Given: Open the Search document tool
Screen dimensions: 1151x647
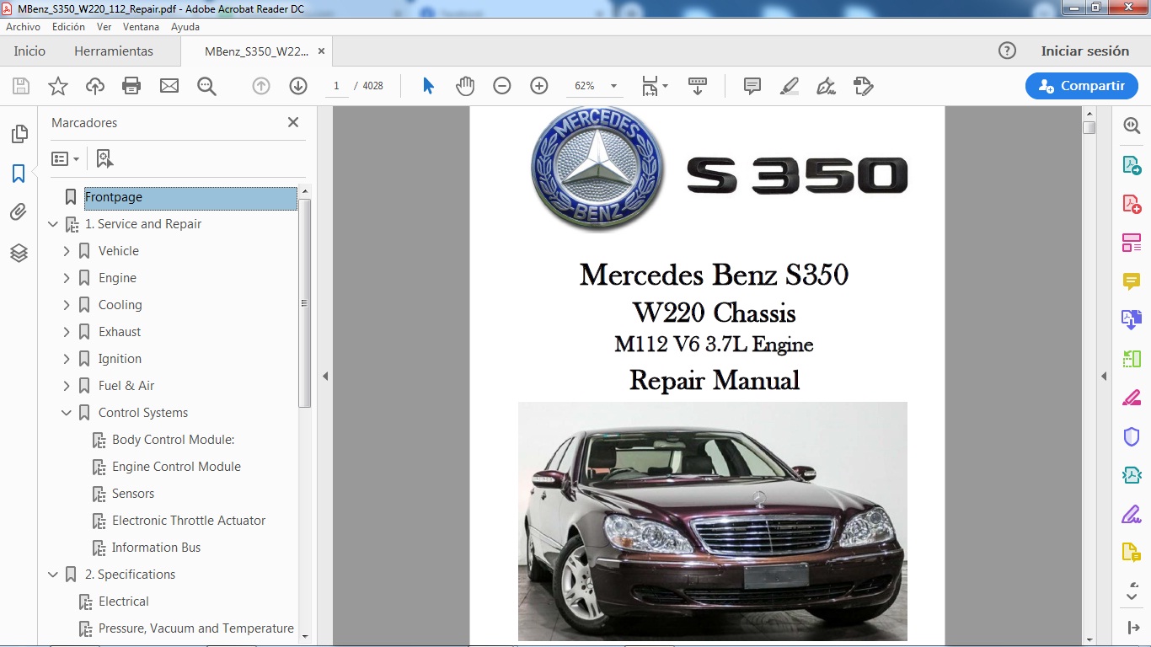Looking at the screenshot, I should click(x=206, y=85).
